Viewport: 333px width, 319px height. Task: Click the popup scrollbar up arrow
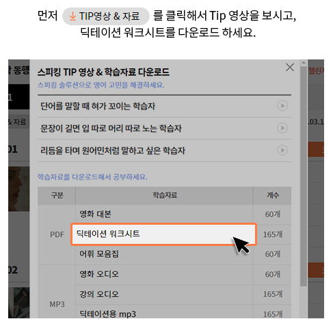click(304, 62)
